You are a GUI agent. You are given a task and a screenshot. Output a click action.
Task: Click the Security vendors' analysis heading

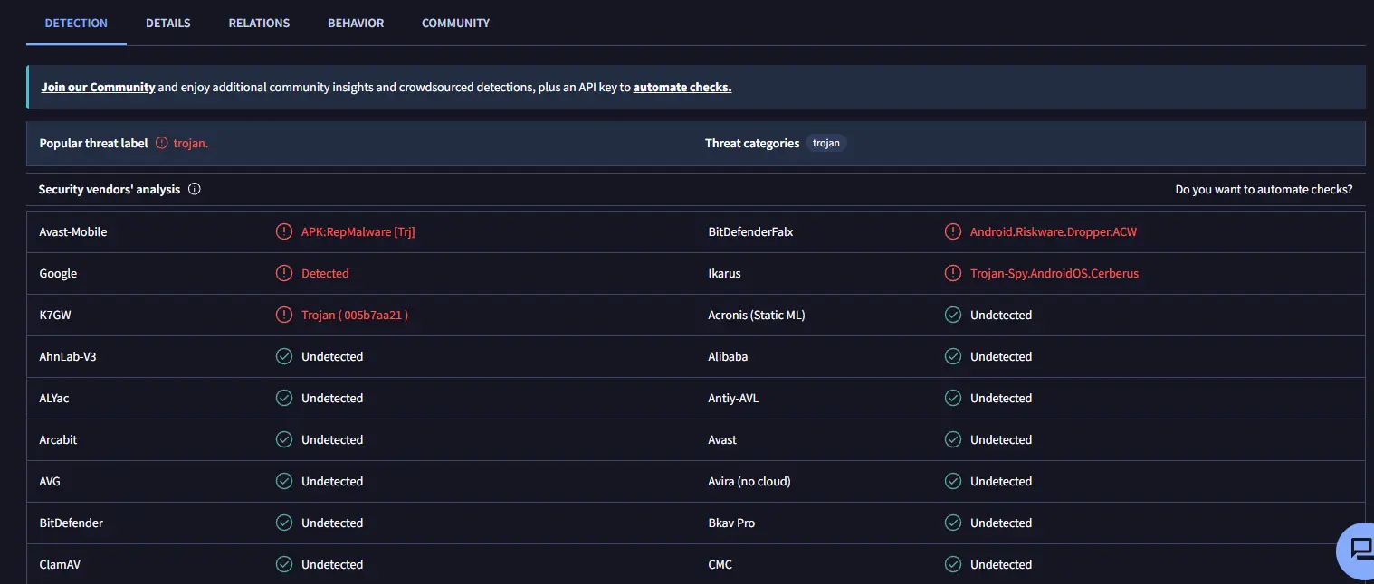[x=110, y=190]
